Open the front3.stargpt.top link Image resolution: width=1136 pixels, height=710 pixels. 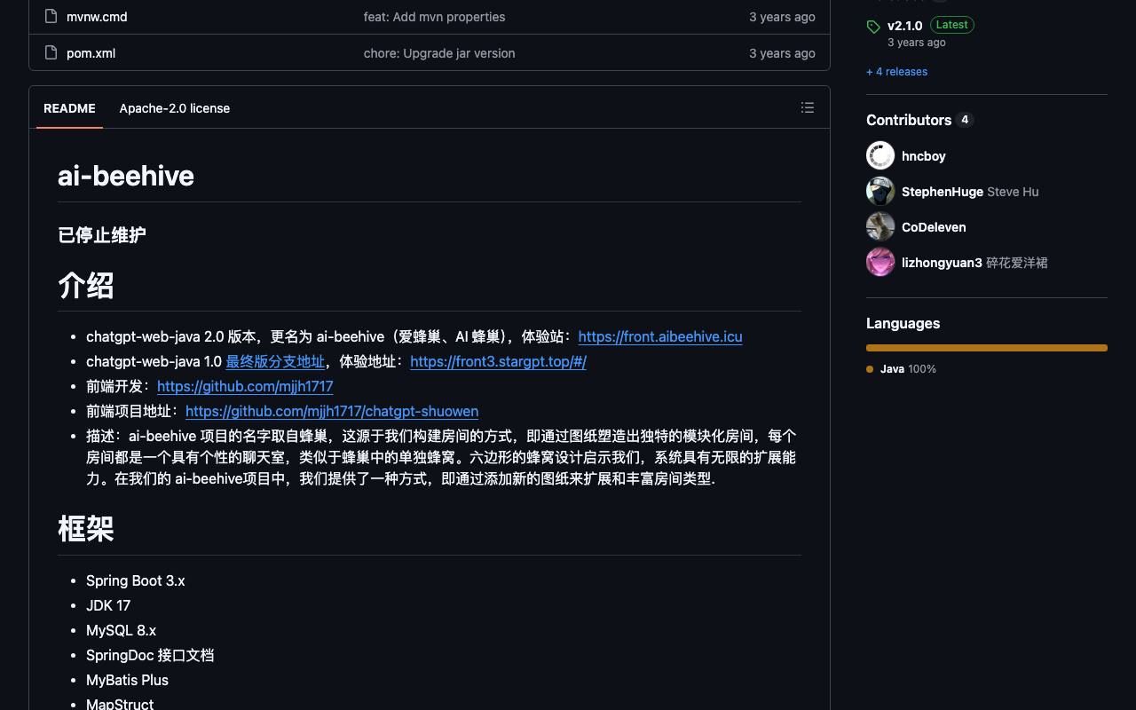coord(498,361)
